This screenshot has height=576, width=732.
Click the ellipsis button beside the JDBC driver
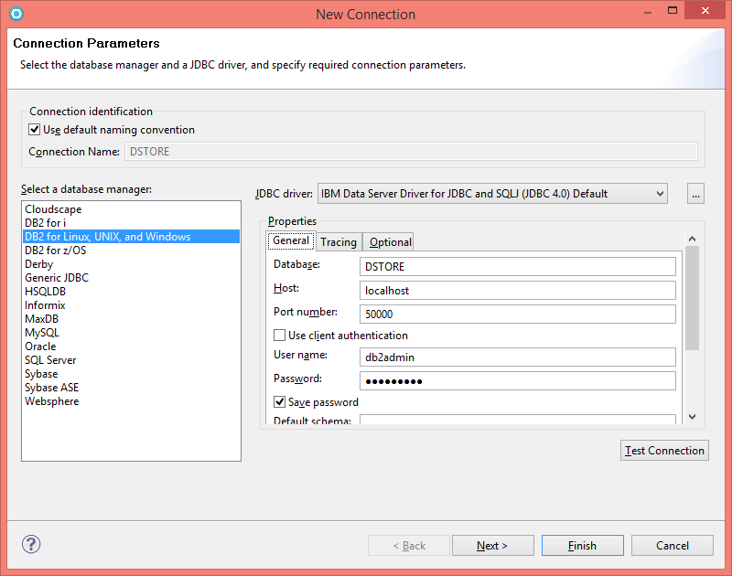(x=695, y=193)
